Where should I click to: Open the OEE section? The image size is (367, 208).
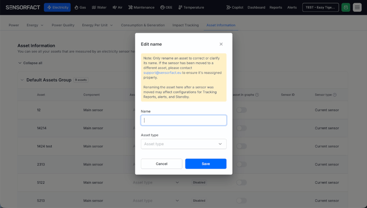pyautogui.click(x=166, y=8)
